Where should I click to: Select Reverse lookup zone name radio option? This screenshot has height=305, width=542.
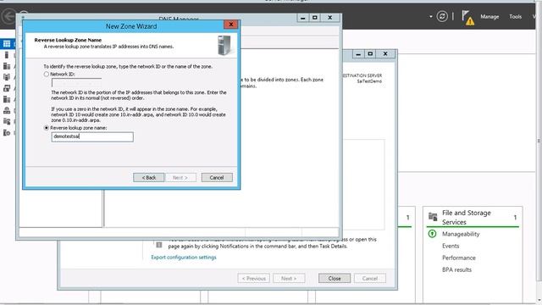tap(47, 128)
